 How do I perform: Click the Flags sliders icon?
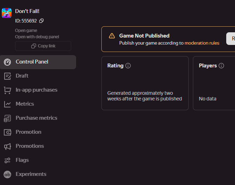[7, 160]
